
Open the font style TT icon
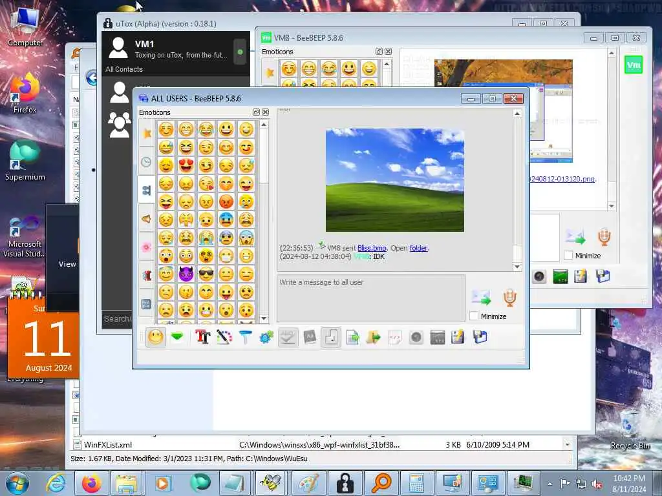pos(202,337)
